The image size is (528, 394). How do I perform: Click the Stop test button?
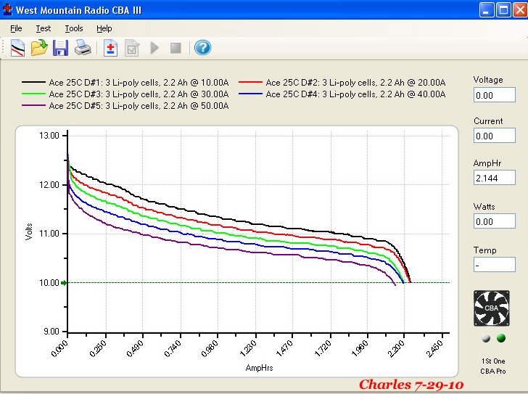tap(176, 48)
